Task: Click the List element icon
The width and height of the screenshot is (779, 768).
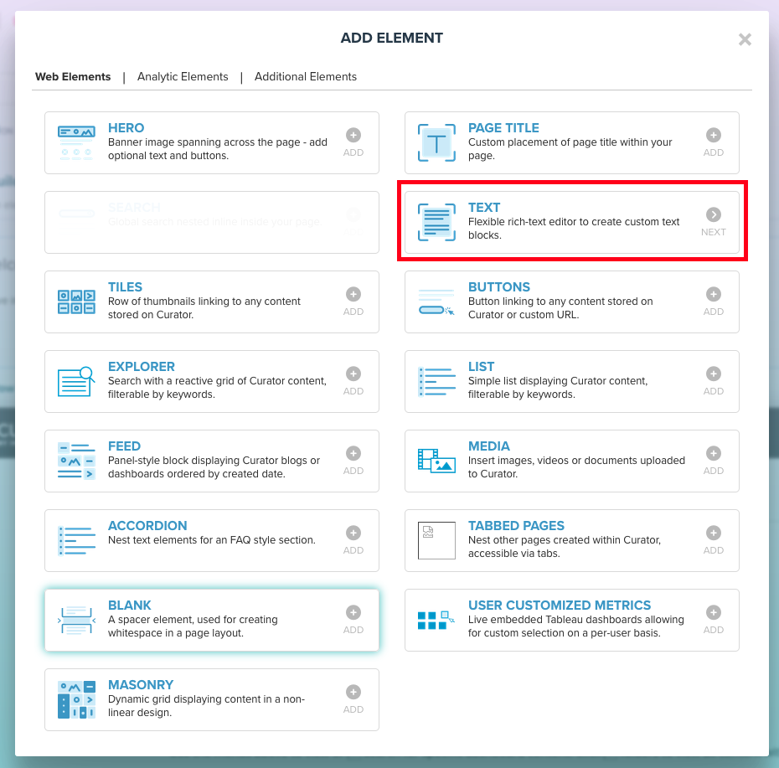Action: pos(436,382)
